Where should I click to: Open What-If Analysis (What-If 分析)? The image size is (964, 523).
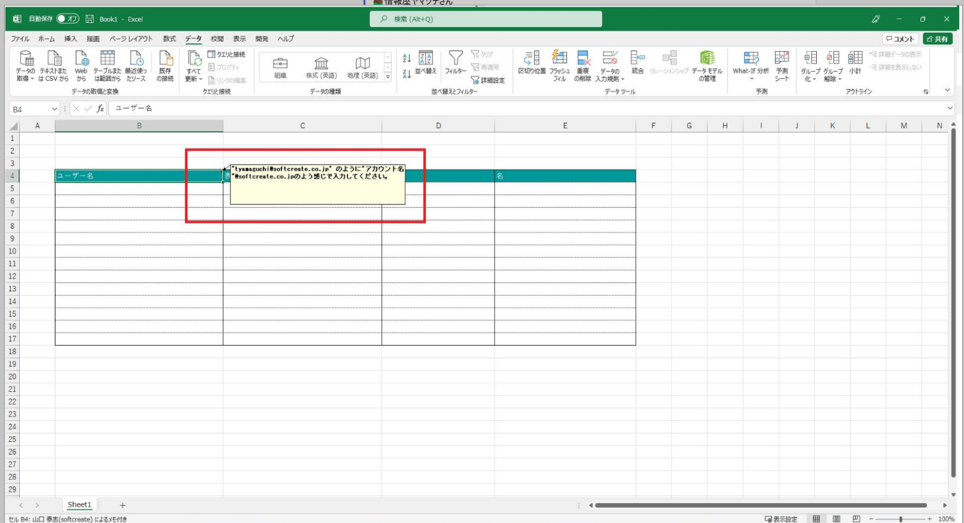pyautogui.click(x=751, y=66)
